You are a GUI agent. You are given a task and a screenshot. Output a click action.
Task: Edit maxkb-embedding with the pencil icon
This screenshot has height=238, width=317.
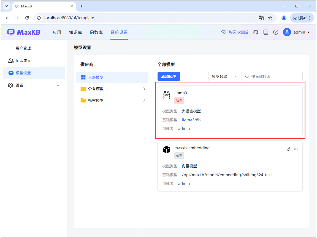click(x=289, y=149)
